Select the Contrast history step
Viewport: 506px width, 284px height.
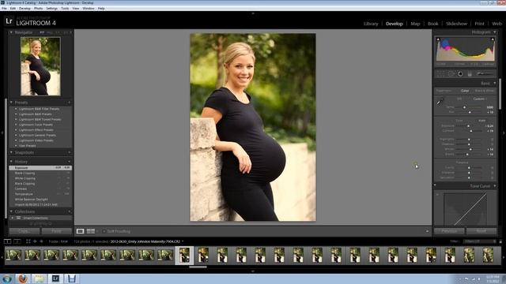[x=40, y=189]
